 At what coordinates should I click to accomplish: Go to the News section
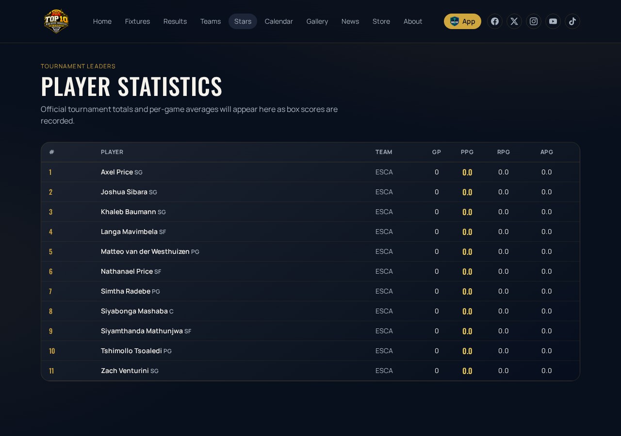pos(350,21)
